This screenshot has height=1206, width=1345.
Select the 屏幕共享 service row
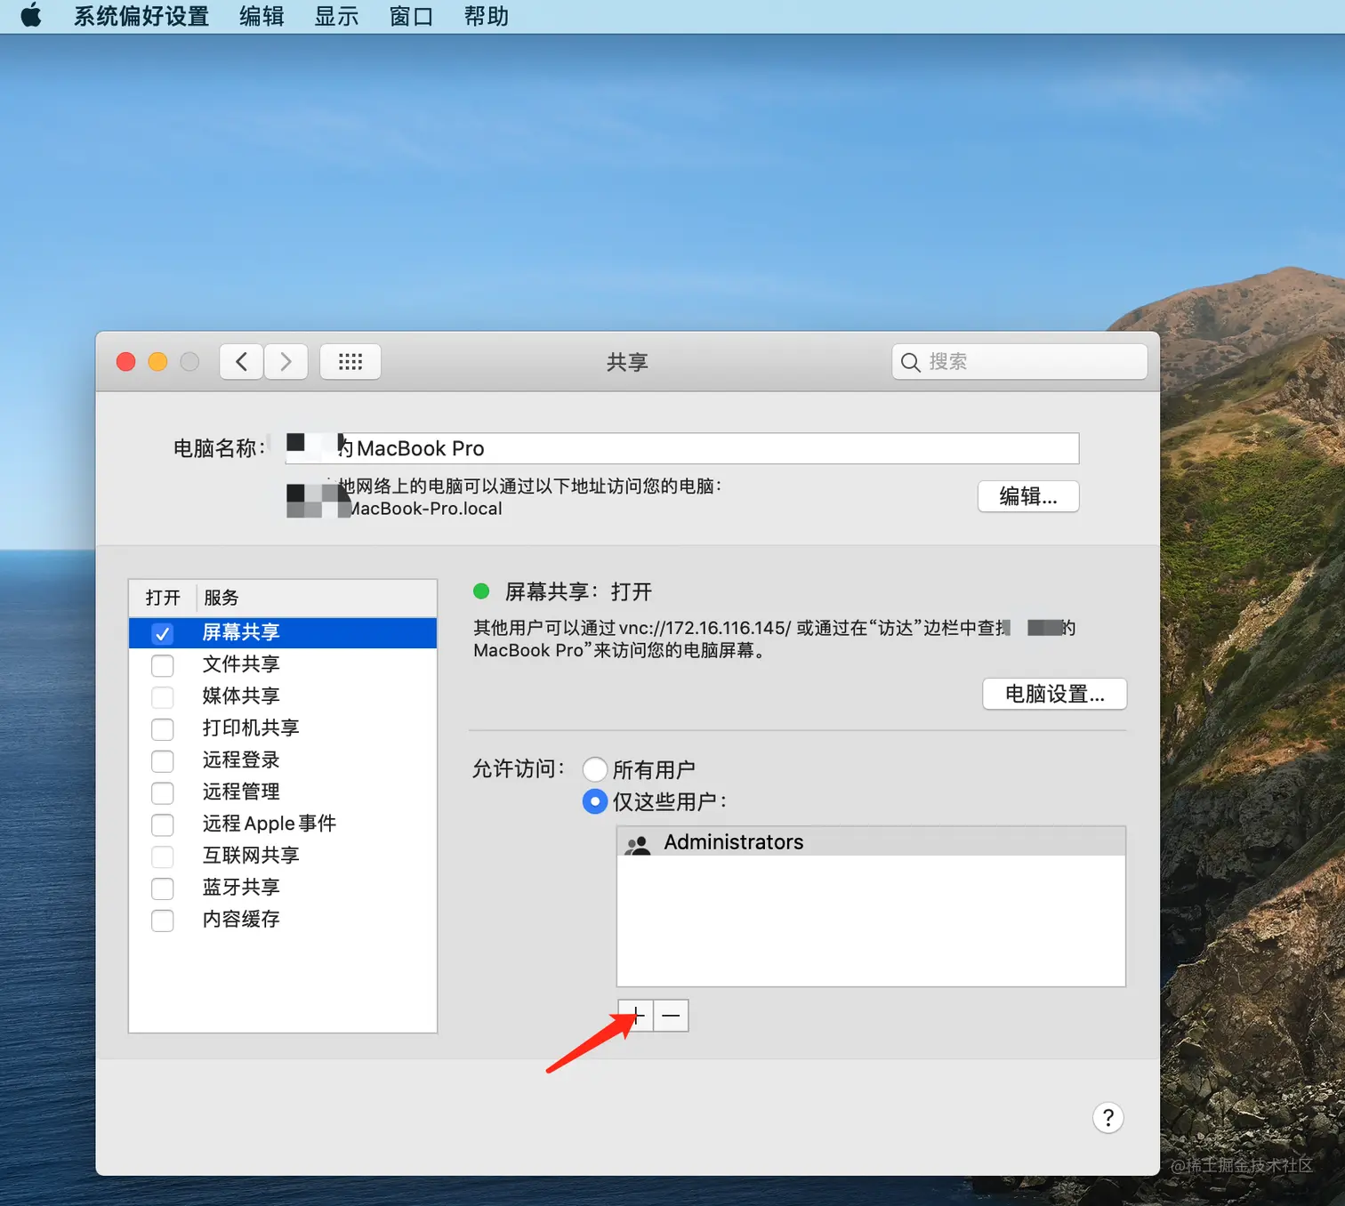coord(283,632)
